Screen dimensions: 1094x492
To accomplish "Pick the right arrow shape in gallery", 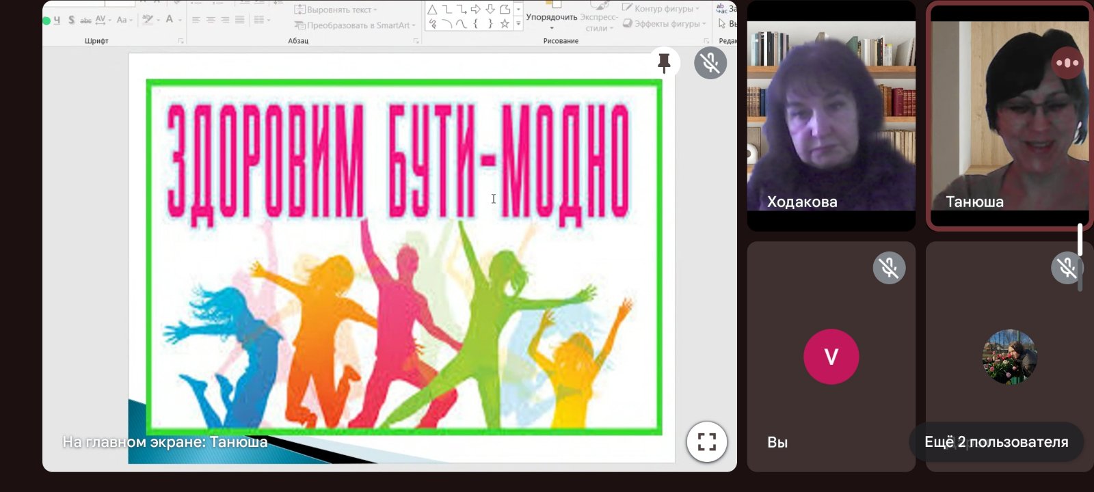I will [x=475, y=10].
